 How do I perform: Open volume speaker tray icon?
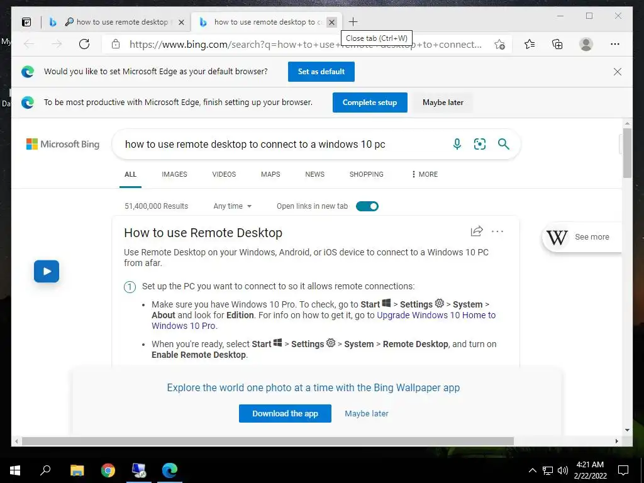[563, 470]
